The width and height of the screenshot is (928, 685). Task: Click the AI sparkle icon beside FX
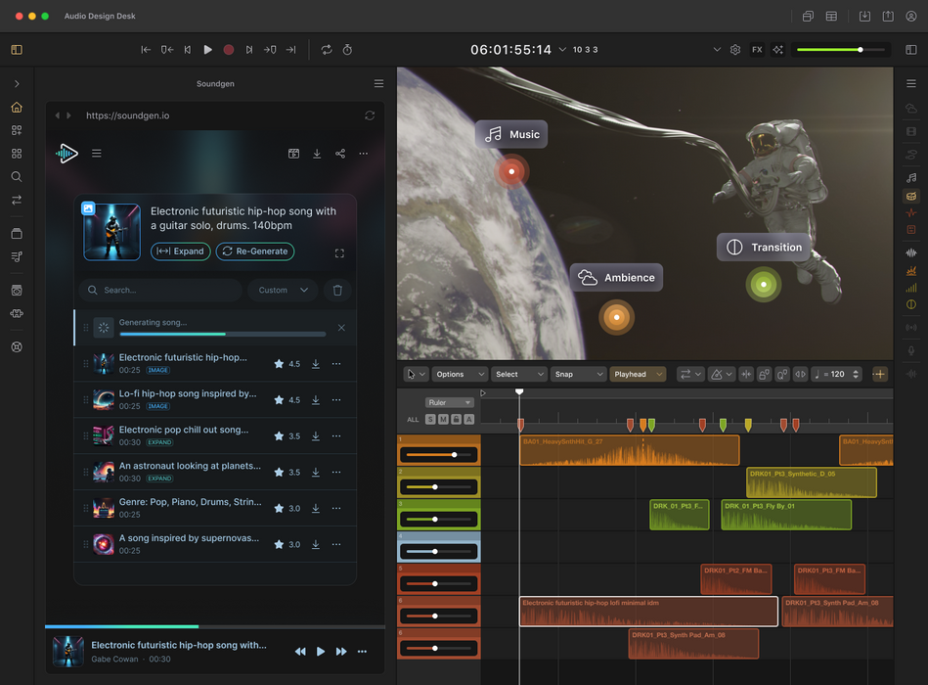(778, 49)
